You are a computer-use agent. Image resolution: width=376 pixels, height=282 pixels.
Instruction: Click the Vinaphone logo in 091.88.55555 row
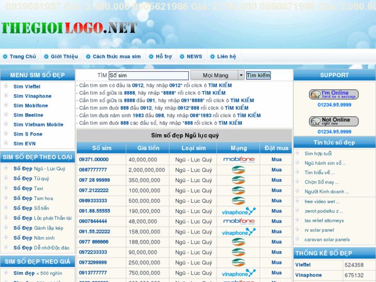(239, 212)
